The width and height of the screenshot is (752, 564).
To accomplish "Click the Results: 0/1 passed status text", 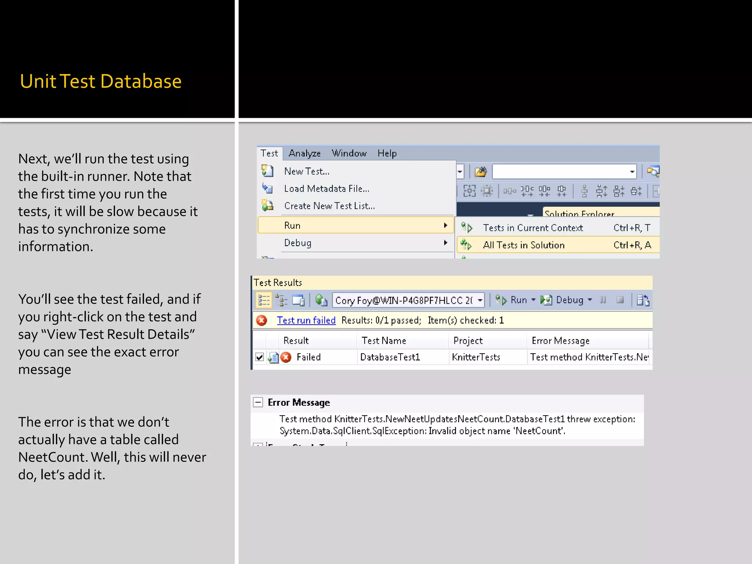I will point(381,320).
